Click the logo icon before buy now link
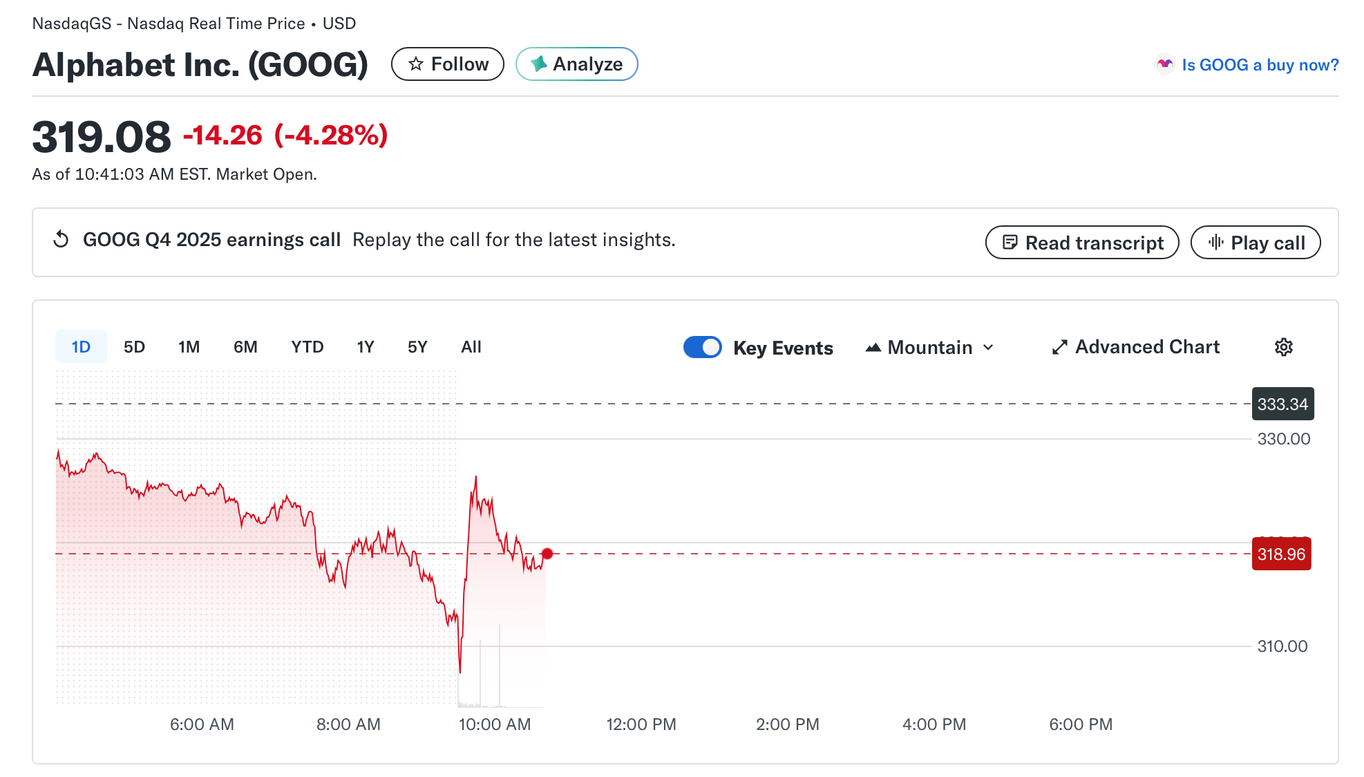1364x777 pixels. pos(1165,64)
